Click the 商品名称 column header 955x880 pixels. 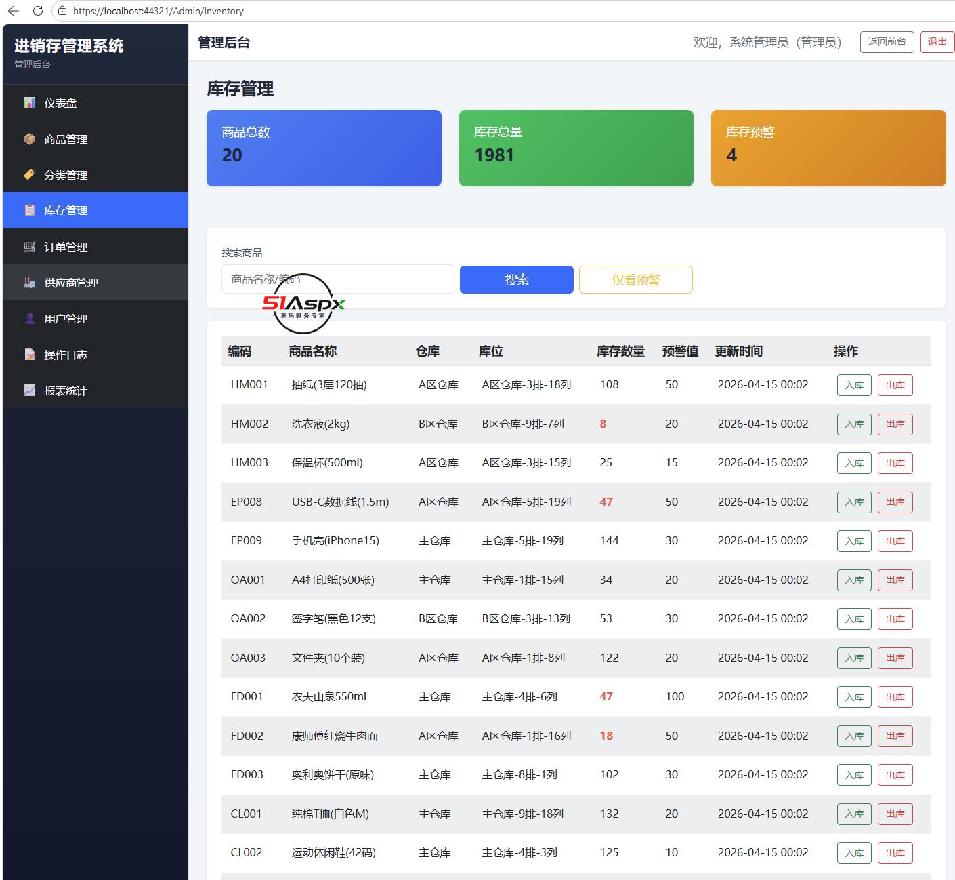tap(312, 351)
